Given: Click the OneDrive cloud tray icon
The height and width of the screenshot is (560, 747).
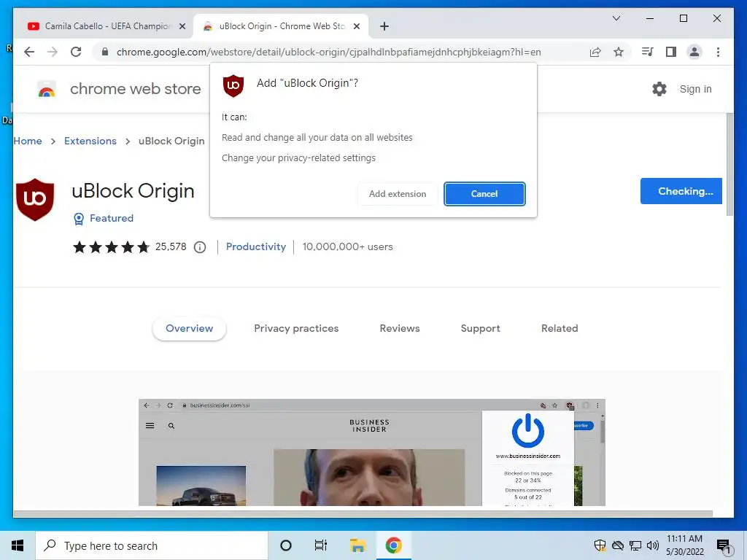Looking at the screenshot, I should 618,545.
